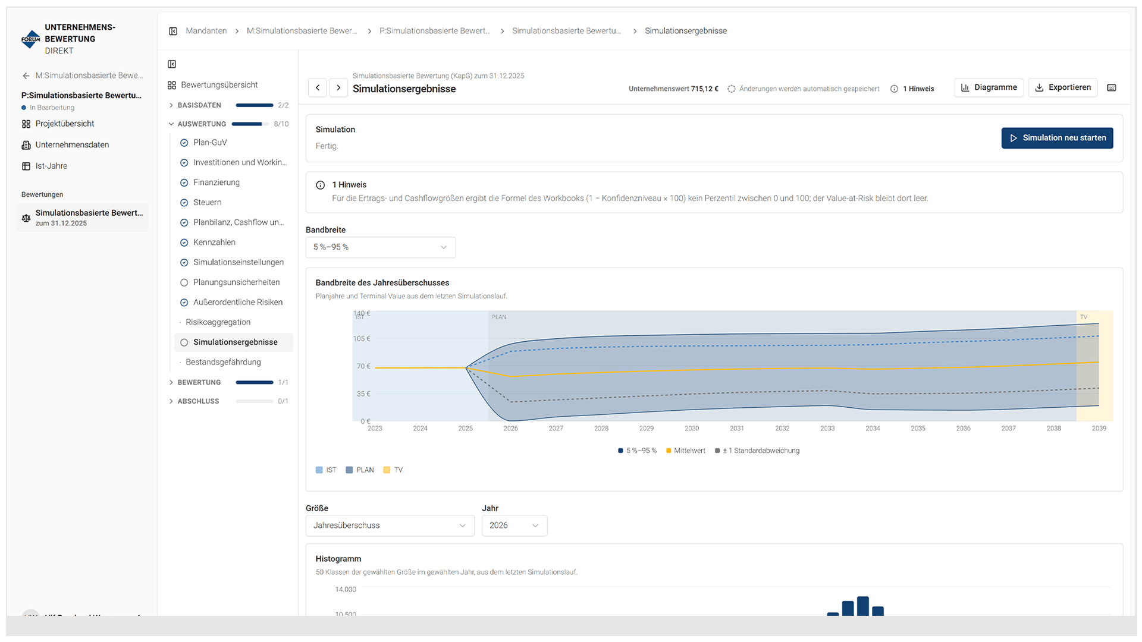Click the empty circle for Planungsunsicherheiten
The height and width of the screenshot is (642, 1142).
tap(184, 282)
